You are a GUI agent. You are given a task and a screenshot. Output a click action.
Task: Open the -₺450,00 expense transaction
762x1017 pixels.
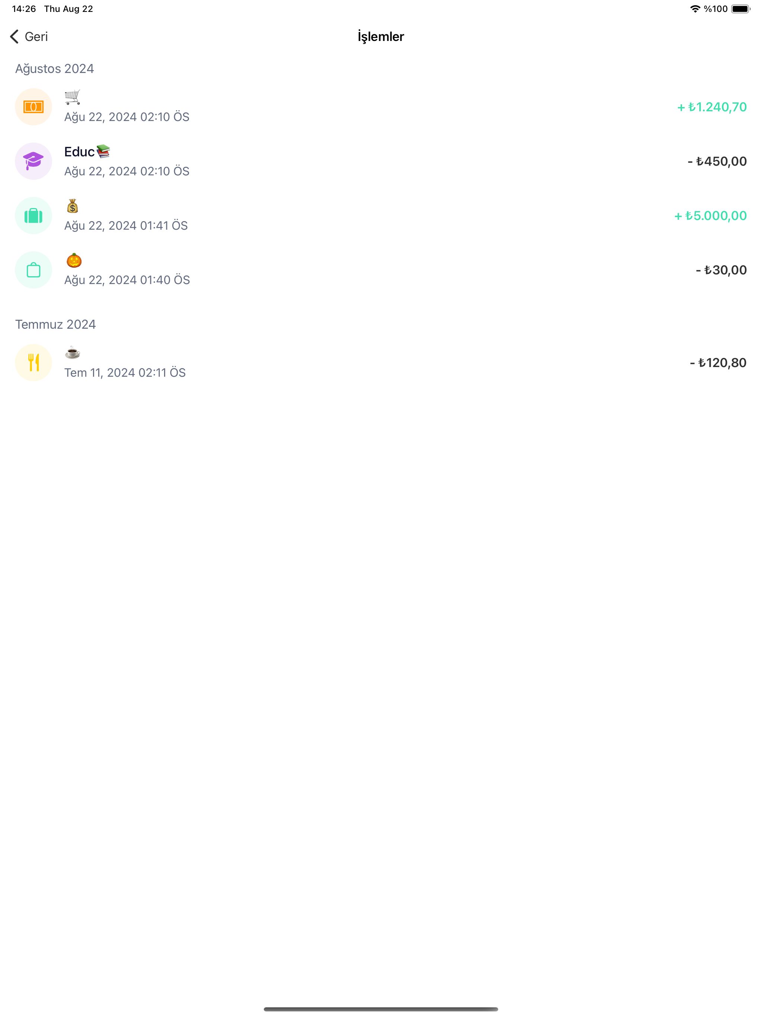click(x=717, y=162)
